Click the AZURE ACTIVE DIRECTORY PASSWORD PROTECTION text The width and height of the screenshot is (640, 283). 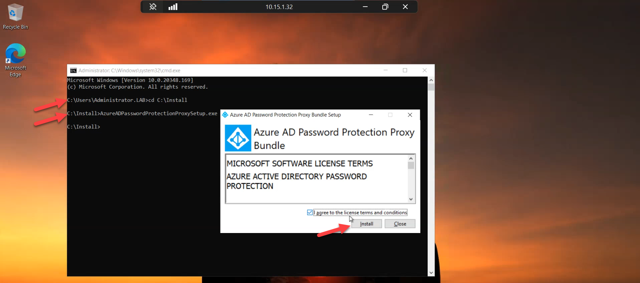pyautogui.click(x=297, y=181)
